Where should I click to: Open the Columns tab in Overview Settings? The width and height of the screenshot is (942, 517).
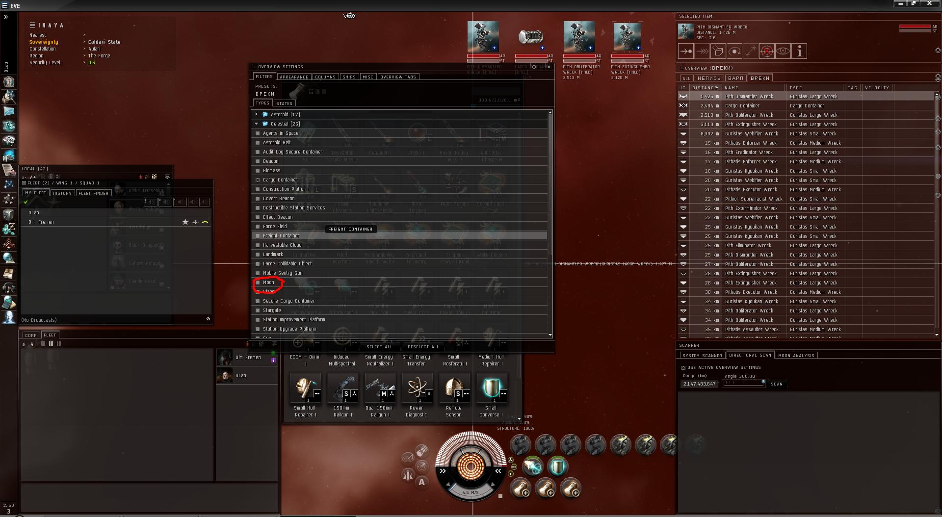point(325,77)
